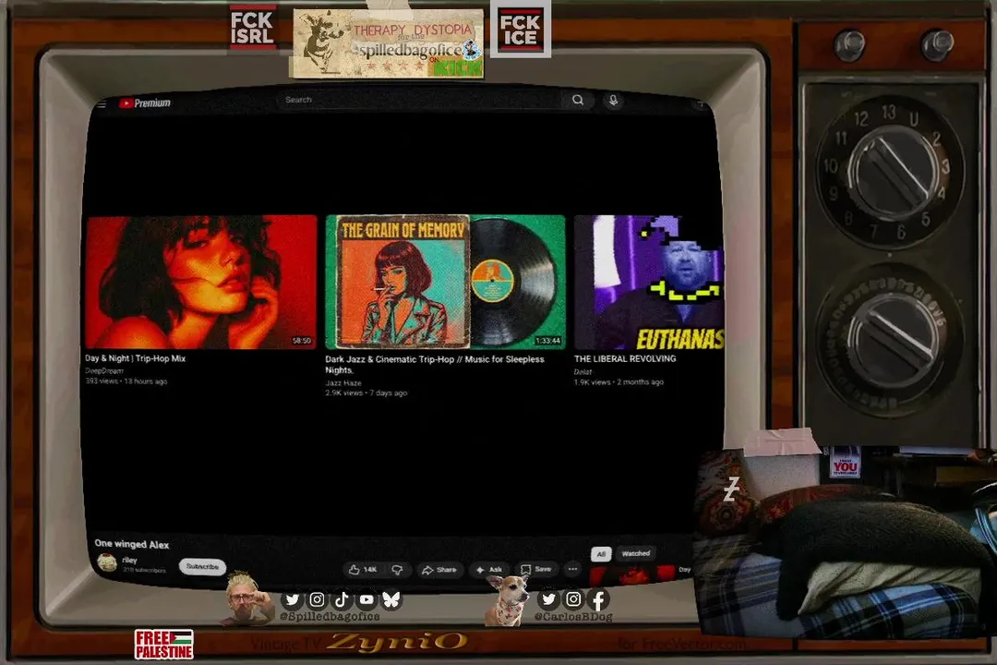Click the FCK ISRL sticker

(252, 28)
